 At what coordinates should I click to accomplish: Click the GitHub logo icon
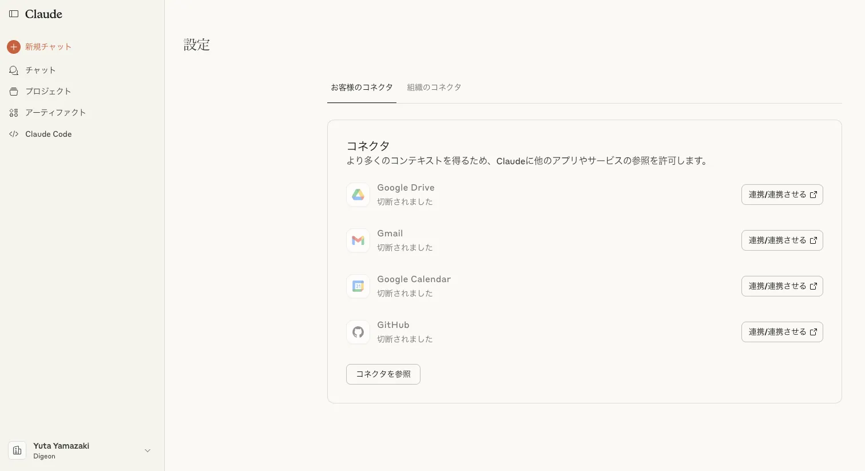click(358, 332)
